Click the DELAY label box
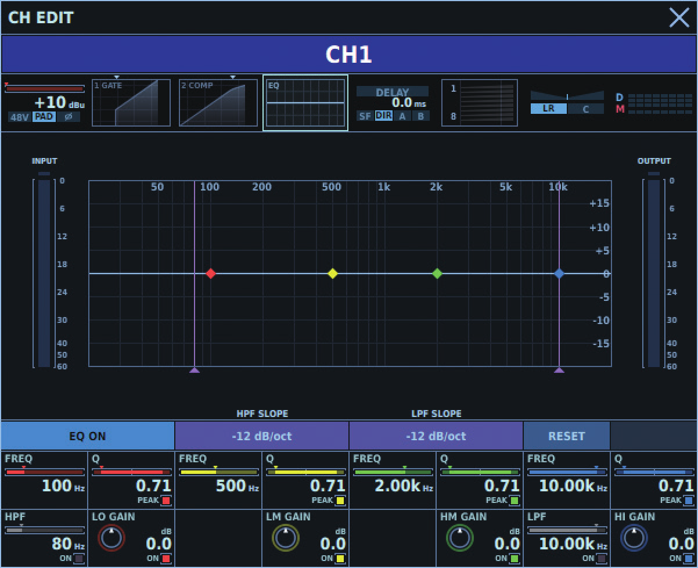698x568 pixels. tap(393, 92)
